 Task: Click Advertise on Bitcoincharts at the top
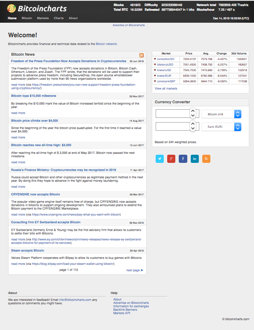point(129,25)
